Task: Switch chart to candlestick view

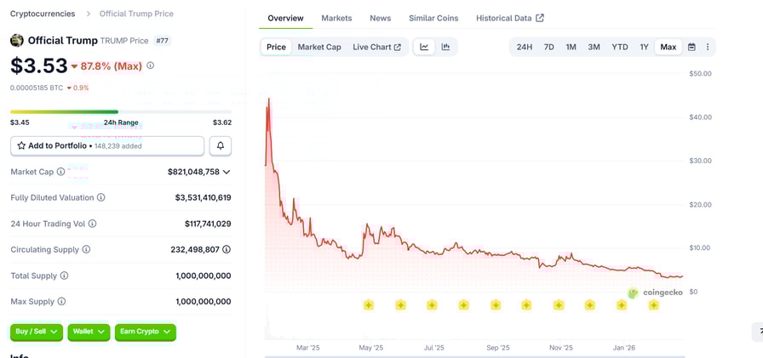Action: pyautogui.click(x=445, y=47)
